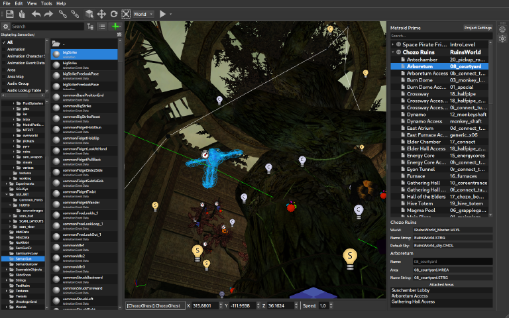
Task: Open the resource browser gear settings
Action: click(x=5, y=26)
